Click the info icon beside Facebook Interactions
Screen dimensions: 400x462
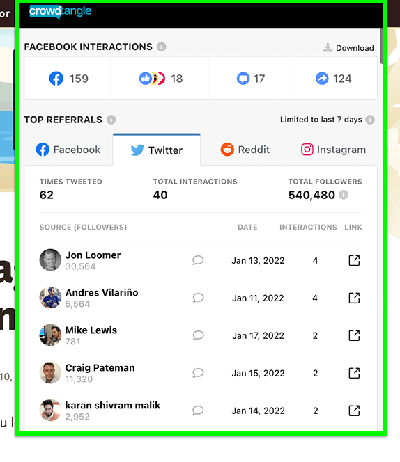[x=161, y=47]
